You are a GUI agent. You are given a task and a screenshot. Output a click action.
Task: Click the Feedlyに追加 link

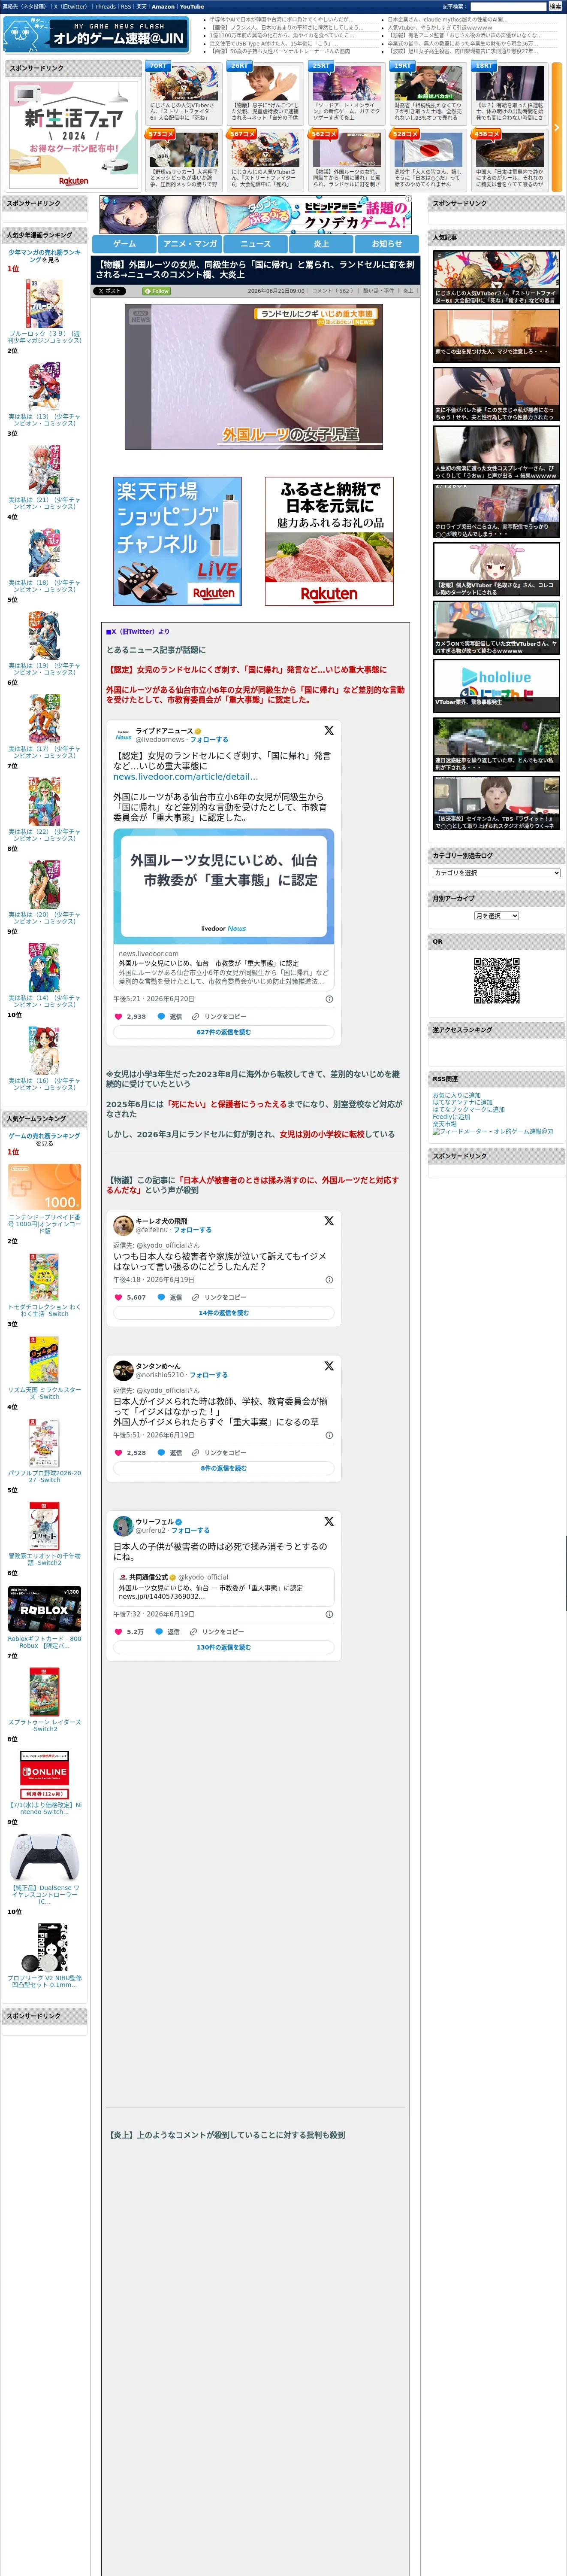point(451,1117)
